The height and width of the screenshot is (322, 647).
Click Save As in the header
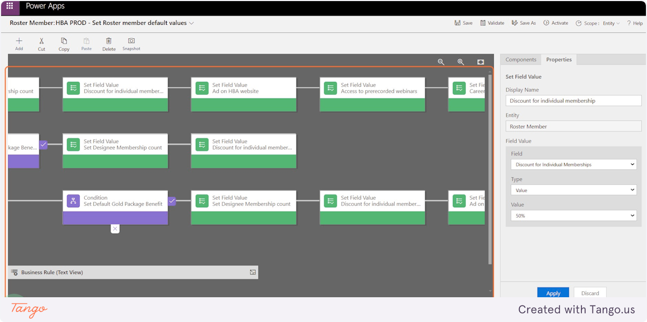pos(524,23)
